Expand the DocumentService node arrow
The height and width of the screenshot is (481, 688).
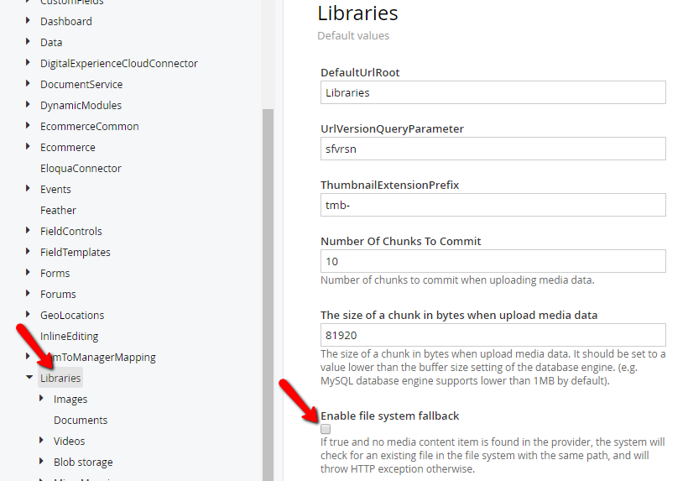point(28,83)
